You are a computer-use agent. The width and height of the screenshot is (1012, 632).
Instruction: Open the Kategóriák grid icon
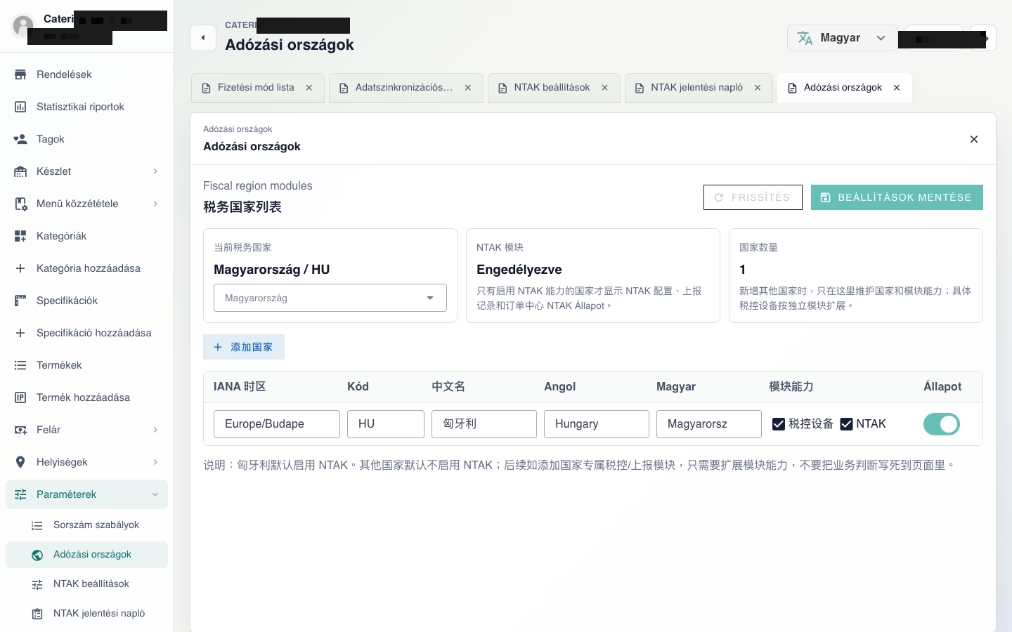tap(20, 236)
